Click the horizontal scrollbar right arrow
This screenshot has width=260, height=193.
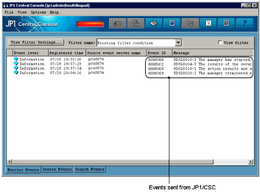tap(251, 162)
